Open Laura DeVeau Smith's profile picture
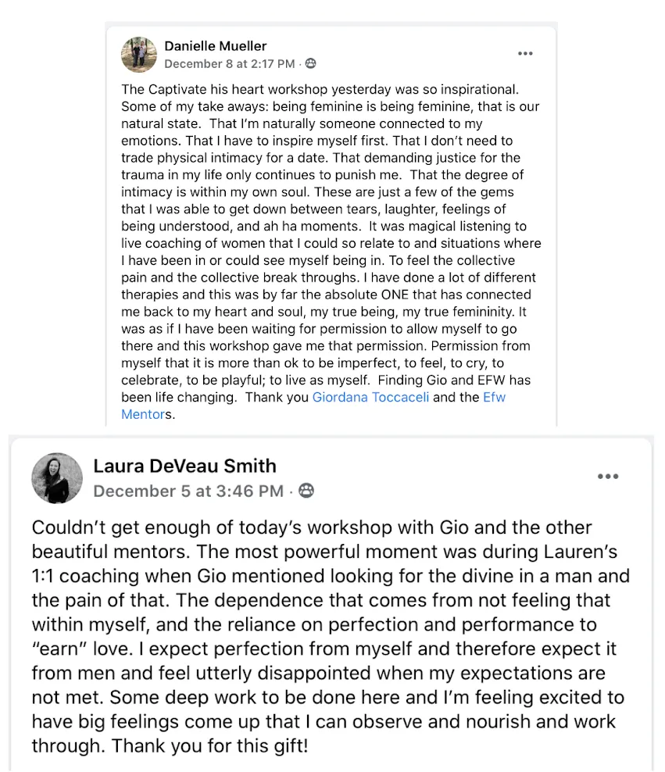Viewport: 665px width, 772px height. 57,478
